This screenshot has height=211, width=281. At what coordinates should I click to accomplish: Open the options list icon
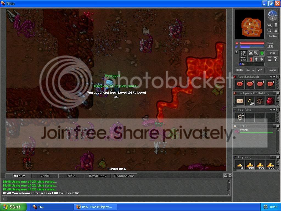click(269, 59)
